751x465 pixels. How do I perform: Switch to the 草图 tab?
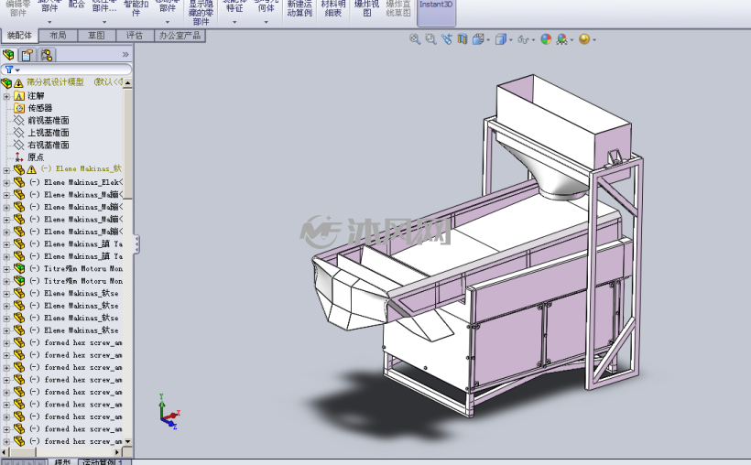(96, 36)
